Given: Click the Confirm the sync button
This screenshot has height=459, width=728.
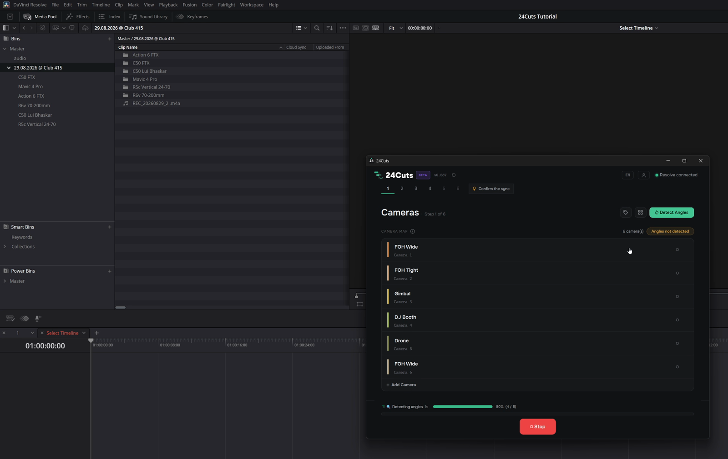Looking at the screenshot, I should click(491, 189).
